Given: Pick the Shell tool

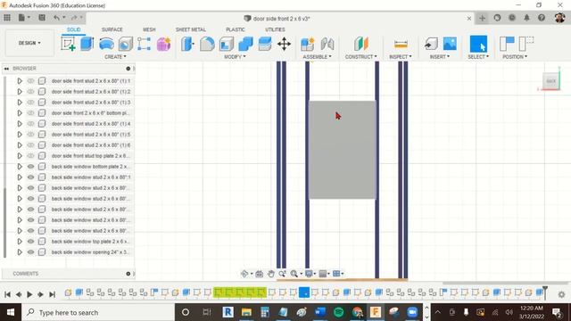Looking at the screenshot, I should pyautogui.click(x=227, y=44).
